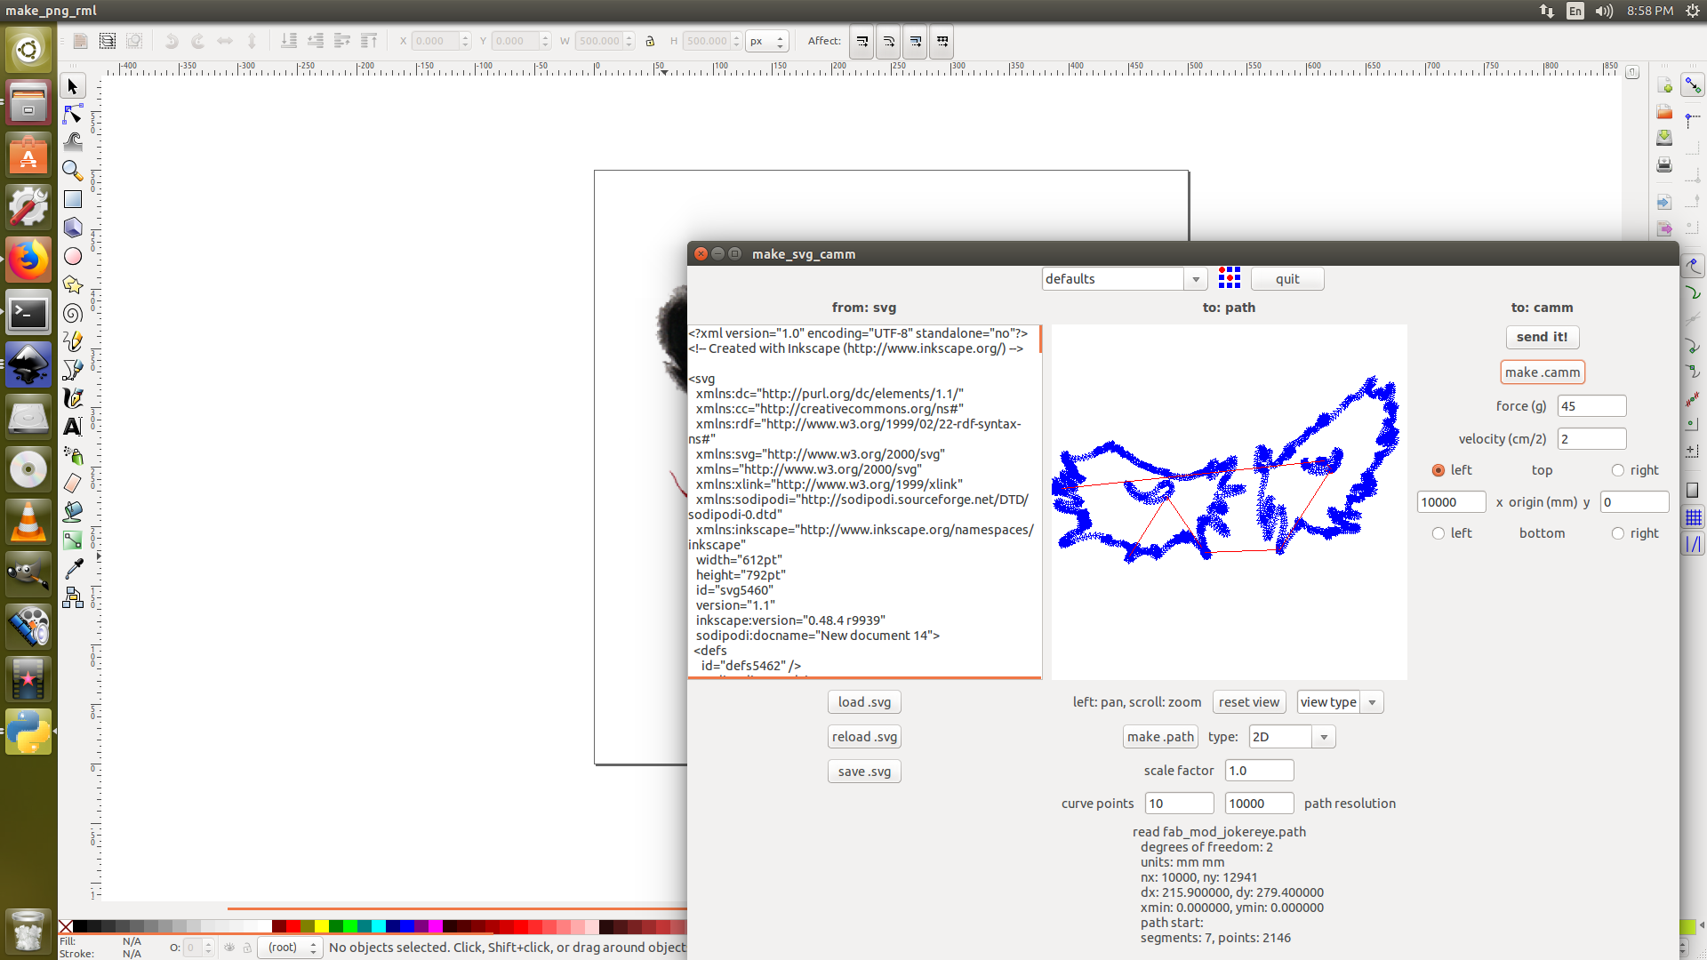Screen dimensions: 1707x960
Task: Expand the view type dropdown
Action: [x=1372, y=702]
